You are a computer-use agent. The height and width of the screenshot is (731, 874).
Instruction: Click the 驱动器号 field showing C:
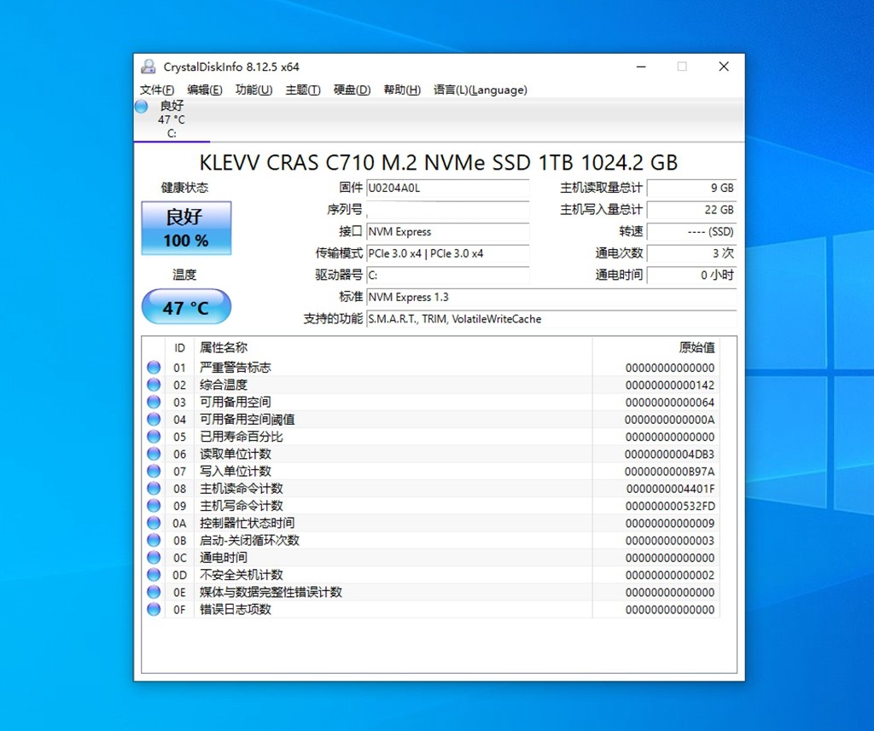point(447,276)
